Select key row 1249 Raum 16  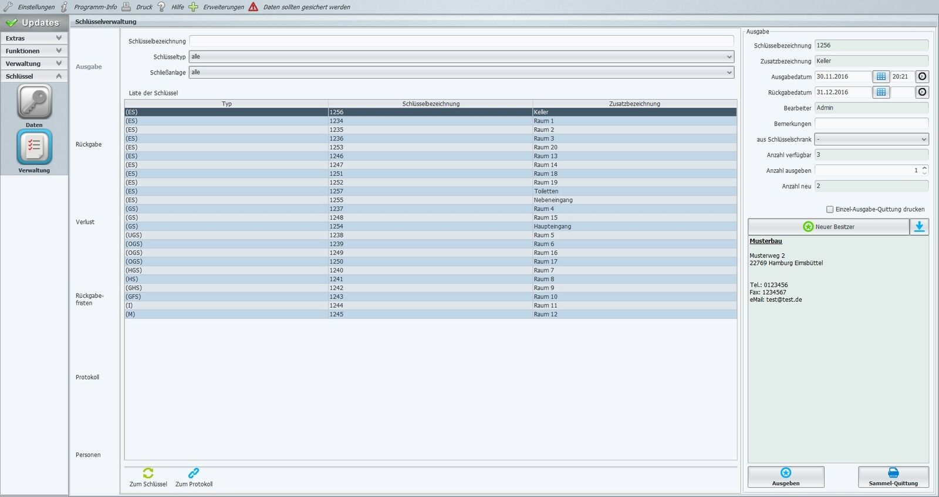[x=431, y=253]
